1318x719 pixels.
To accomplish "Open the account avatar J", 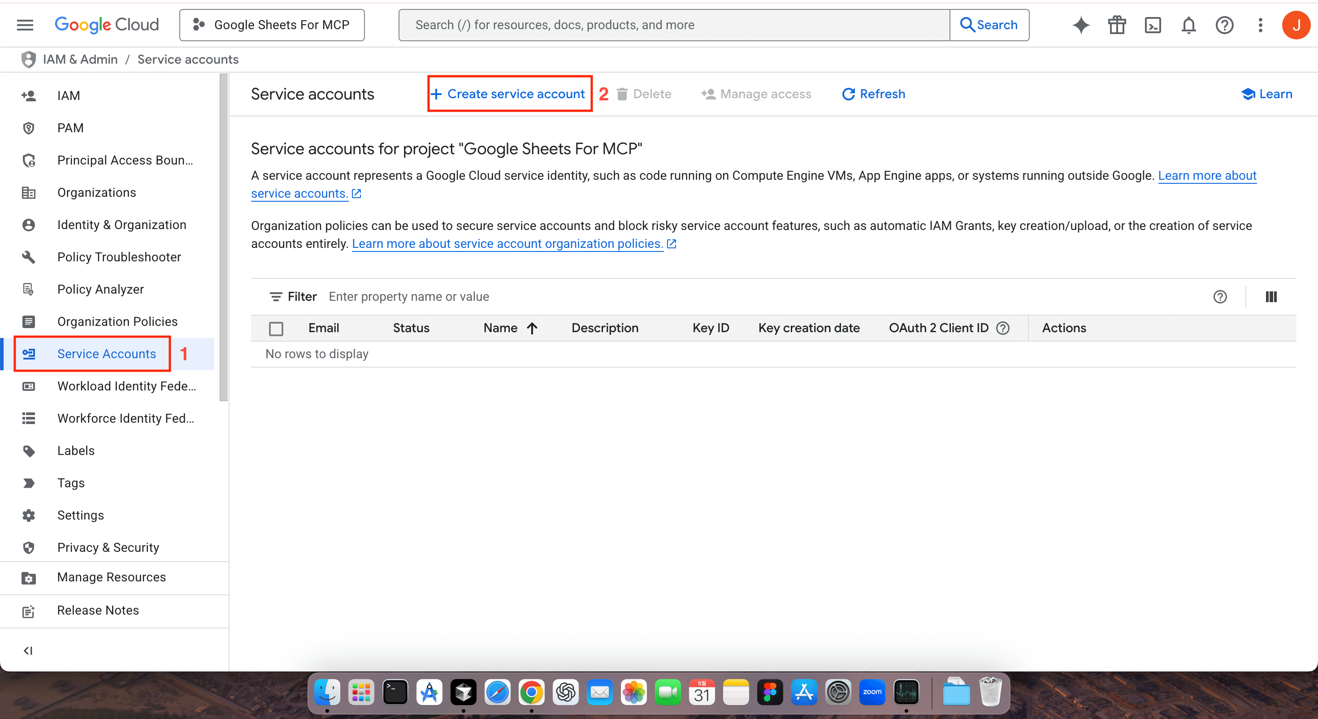I will click(x=1296, y=25).
